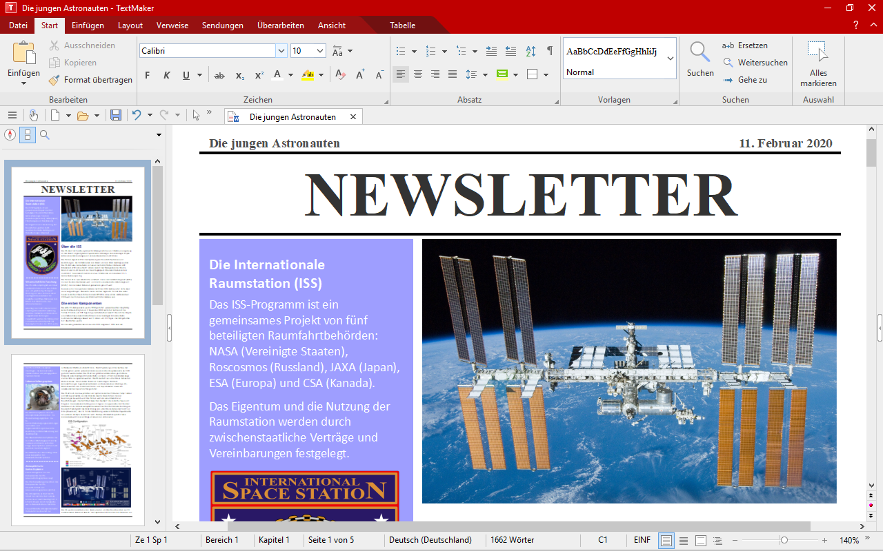The height and width of the screenshot is (551, 883).
Task: Click the undo arrow icon
Action: coord(137,116)
